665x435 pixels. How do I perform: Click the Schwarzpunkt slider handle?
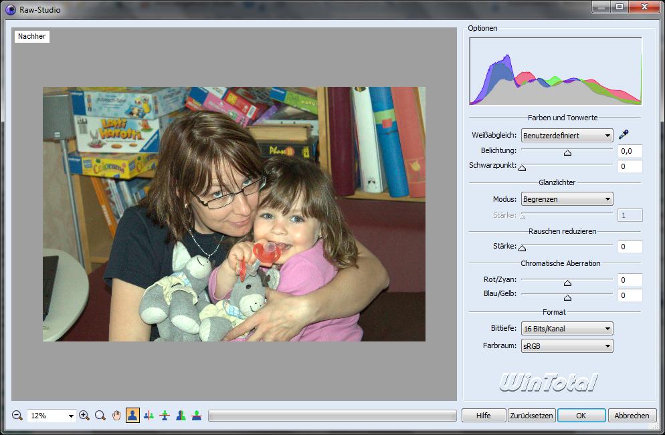point(522,168)
